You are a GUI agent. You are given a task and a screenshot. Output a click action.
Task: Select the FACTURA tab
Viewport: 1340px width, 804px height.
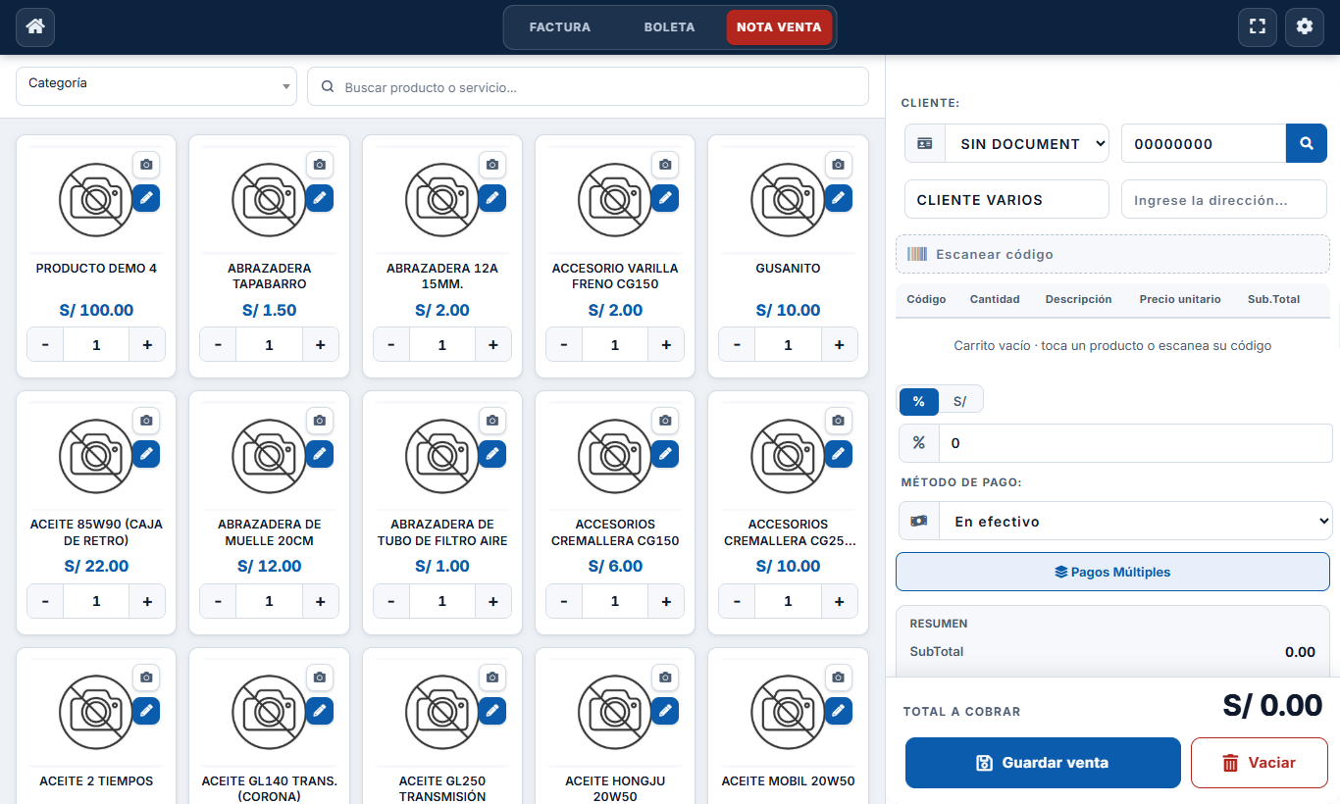coord(560,27)
